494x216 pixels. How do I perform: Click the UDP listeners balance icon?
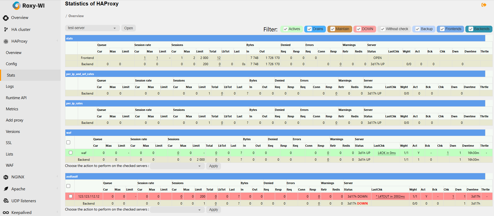[x=6, y=201]
